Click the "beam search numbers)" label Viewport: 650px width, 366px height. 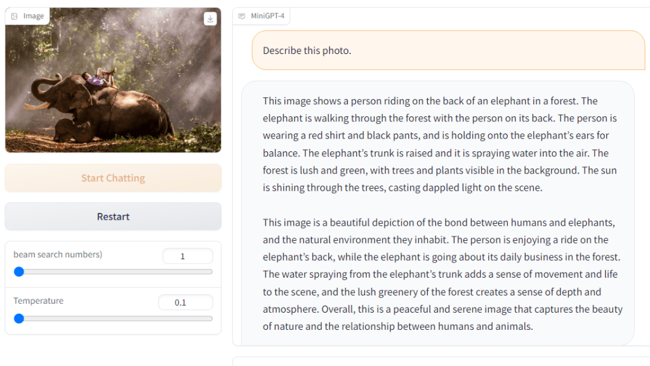click(58, 255)
